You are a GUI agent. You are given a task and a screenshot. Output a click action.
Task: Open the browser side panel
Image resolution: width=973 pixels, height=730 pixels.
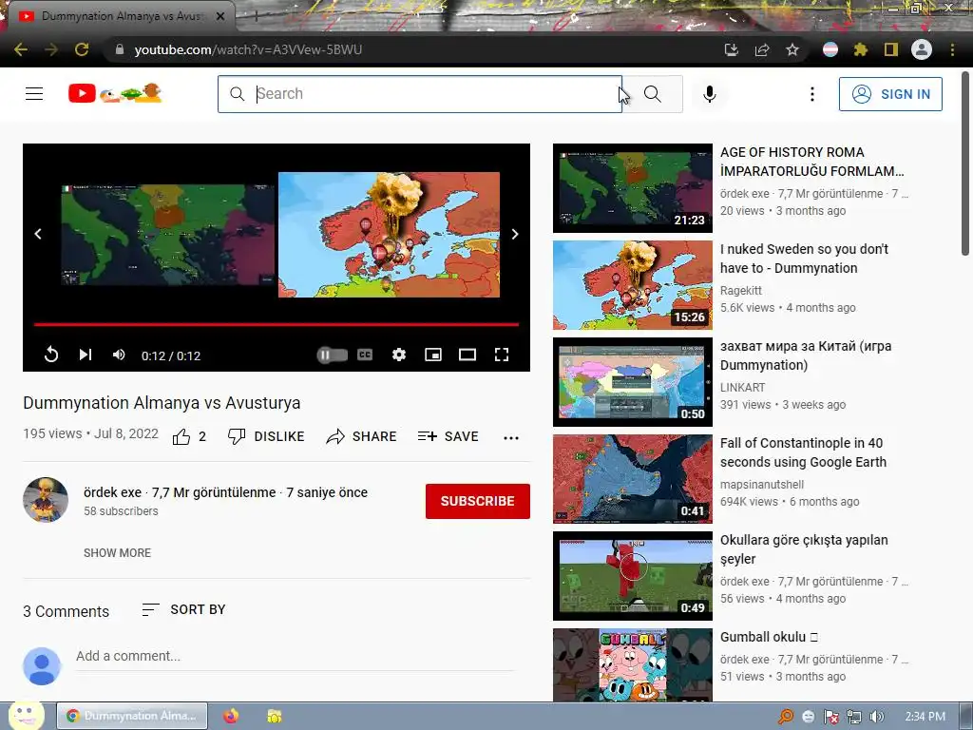tap(890, 49)
